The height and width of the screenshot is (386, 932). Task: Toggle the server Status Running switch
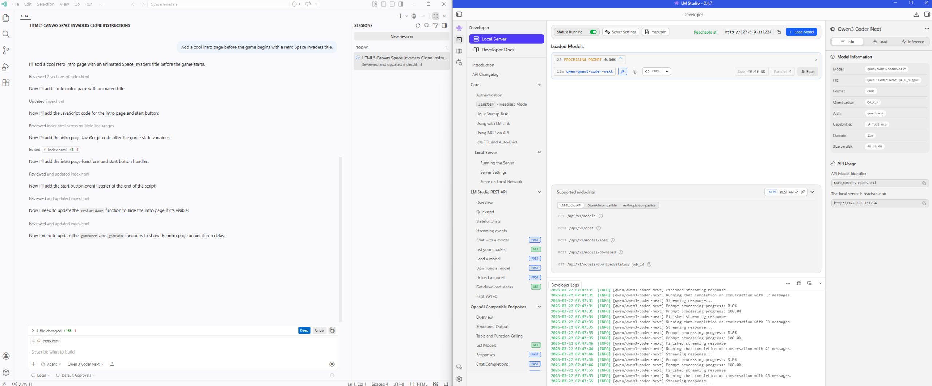click(593, 32)
